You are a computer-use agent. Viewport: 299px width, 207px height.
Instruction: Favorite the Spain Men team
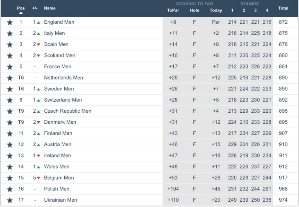[x=10, y=44]
